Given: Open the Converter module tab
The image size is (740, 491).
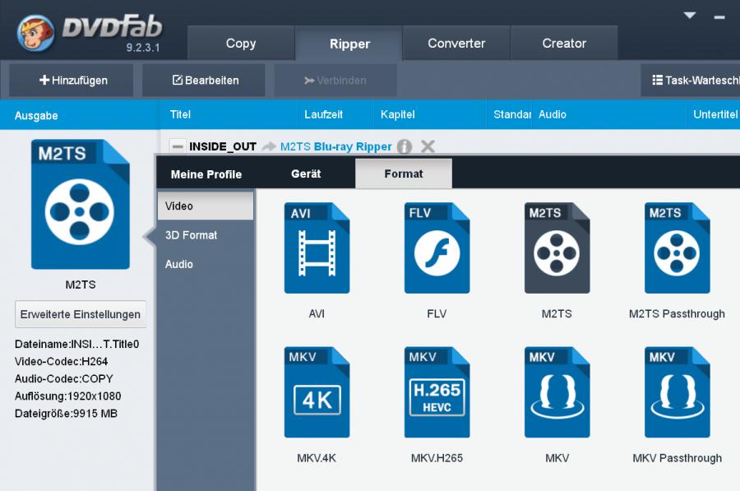Looking at the screenshot, I should 456,43.
